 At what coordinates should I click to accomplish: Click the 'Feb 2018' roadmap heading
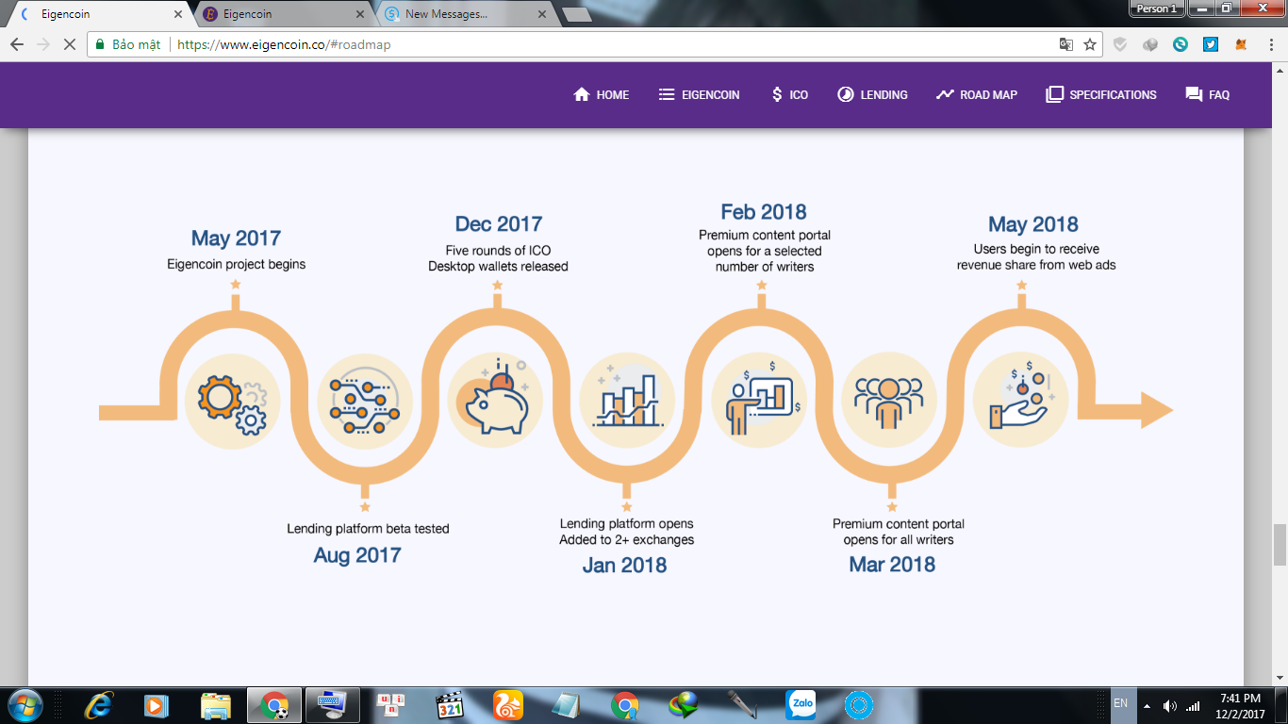pos(764,212)
